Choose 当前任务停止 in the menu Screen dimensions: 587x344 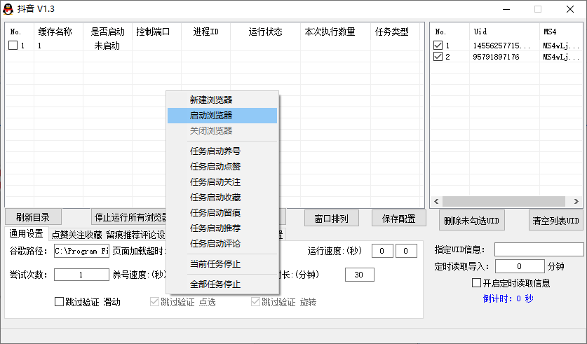[x=215, y=264]
